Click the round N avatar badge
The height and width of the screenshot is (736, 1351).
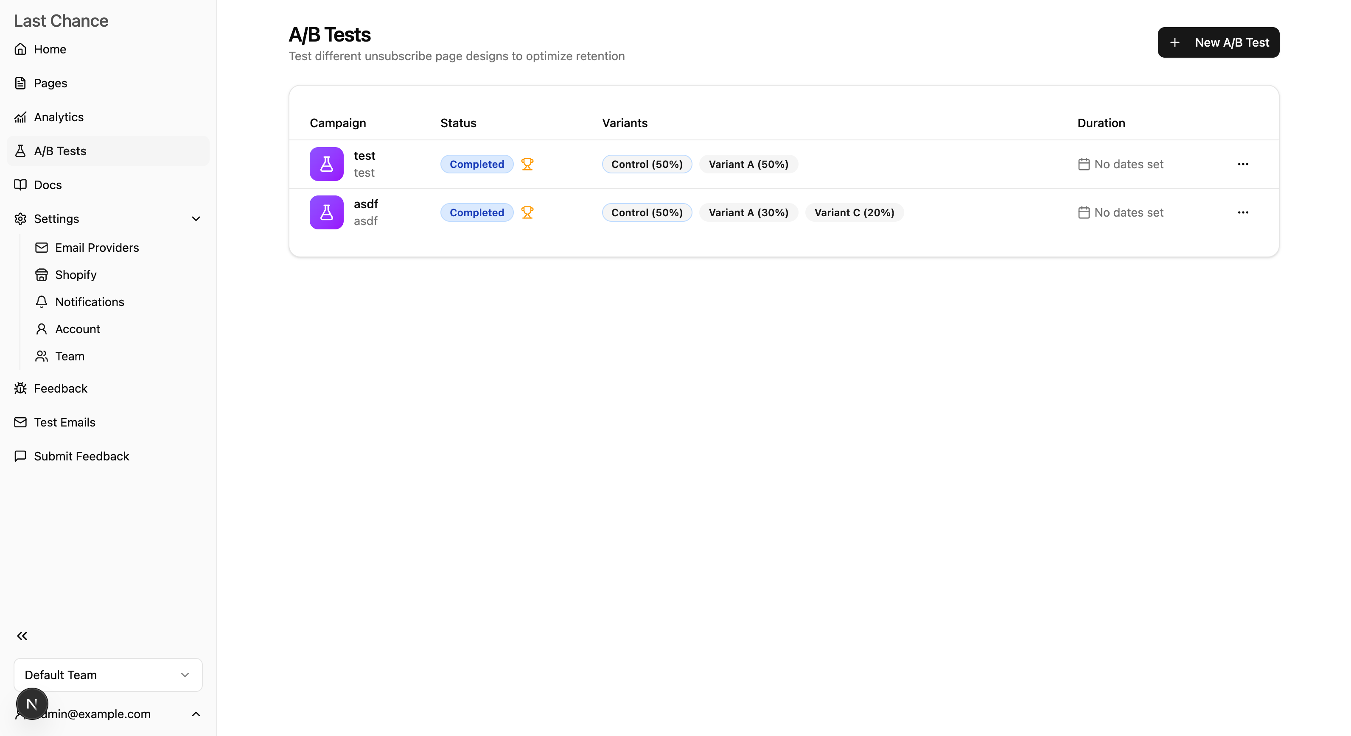pos(32,703)
